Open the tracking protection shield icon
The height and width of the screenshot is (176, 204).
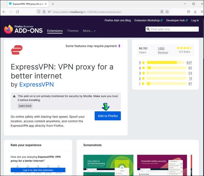coord(39,12)
